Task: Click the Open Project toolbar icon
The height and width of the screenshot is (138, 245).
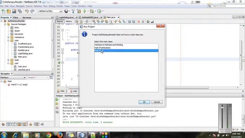Action: (x=14, y=11)
